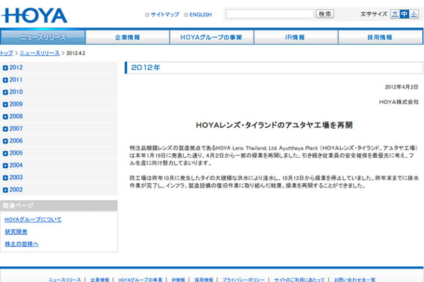Open 2003 news archive text link

(x=16, y=177)
